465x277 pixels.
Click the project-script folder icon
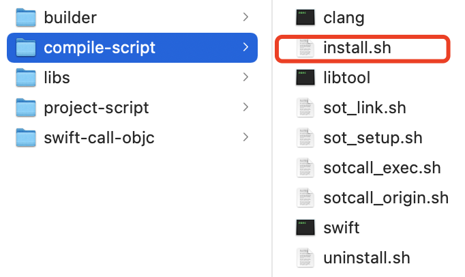tap(26, 108)
